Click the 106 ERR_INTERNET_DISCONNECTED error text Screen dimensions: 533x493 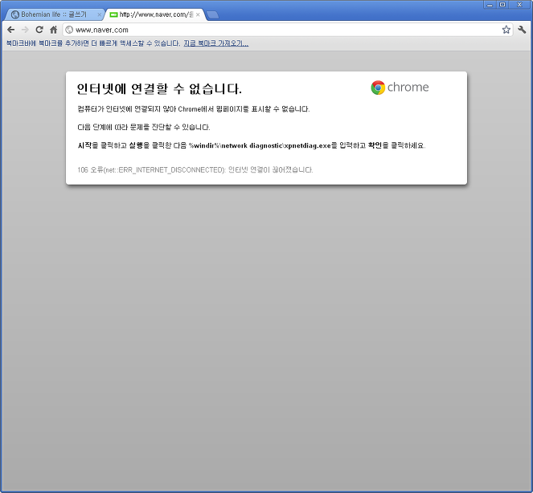195,169
